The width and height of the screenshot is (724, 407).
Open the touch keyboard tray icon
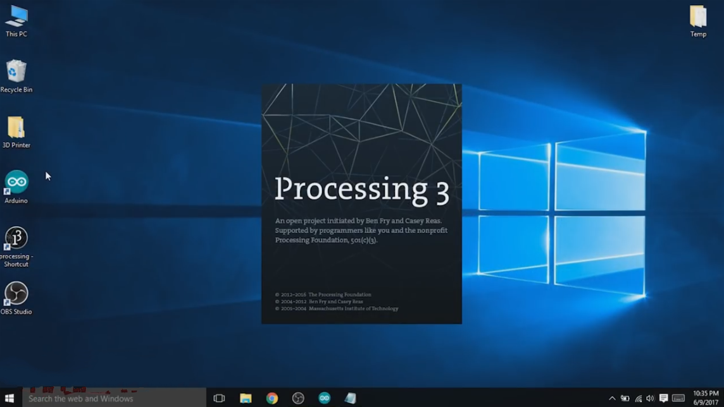[x=678, y=398]
